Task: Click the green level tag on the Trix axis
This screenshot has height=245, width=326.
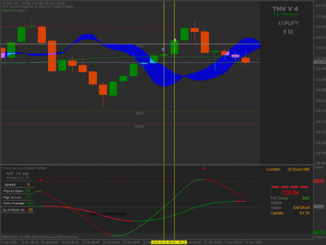Action: coord(319,232)
